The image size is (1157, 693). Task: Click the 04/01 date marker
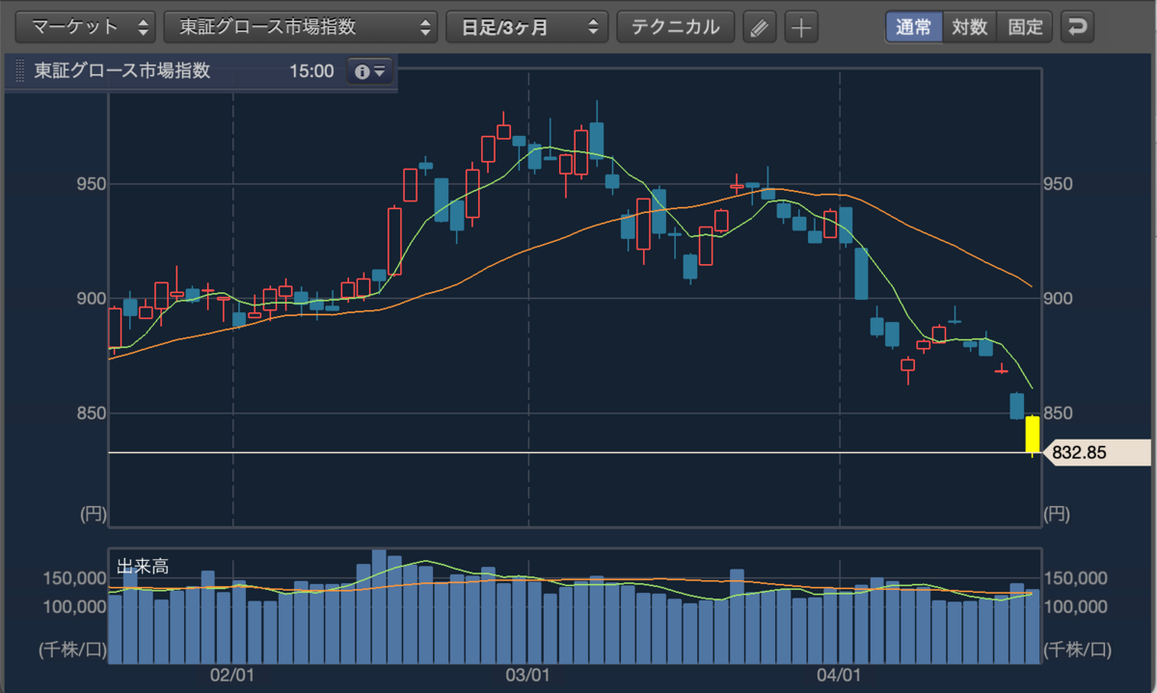pyautogui.click(x=839, y=675)
